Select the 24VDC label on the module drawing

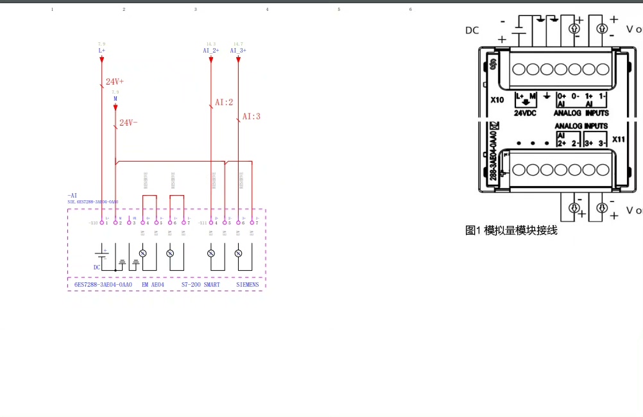coord(526,113)
